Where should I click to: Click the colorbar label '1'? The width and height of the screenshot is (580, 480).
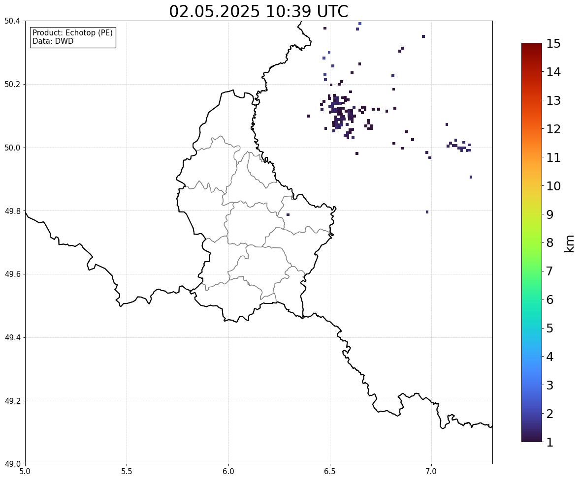[550, 442]
